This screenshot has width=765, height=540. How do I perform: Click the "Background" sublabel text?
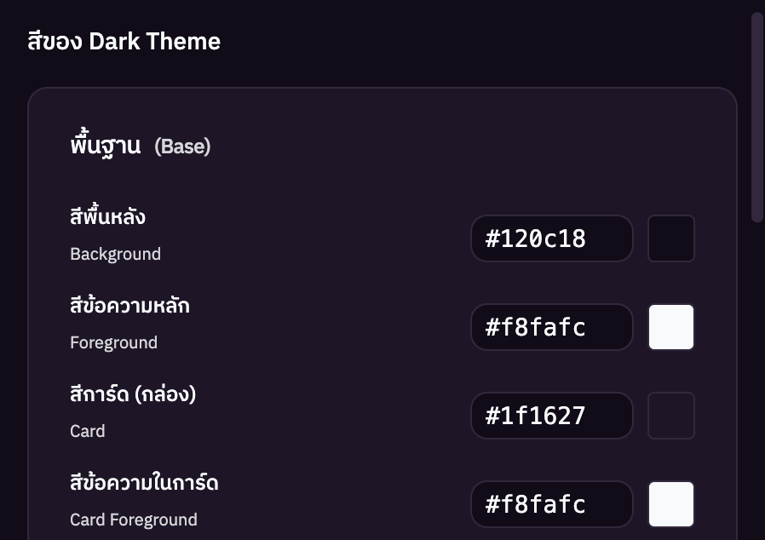click(115, 254)
